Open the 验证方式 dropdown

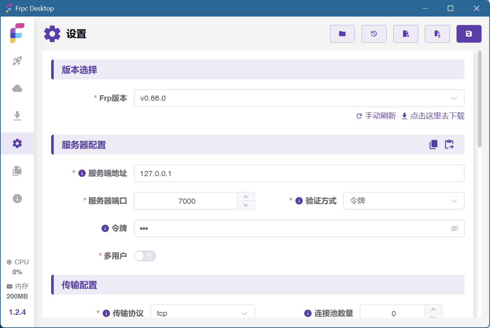click(403, 201)
